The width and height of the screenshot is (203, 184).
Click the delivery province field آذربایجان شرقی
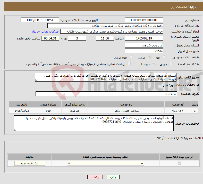pos(144,45)
